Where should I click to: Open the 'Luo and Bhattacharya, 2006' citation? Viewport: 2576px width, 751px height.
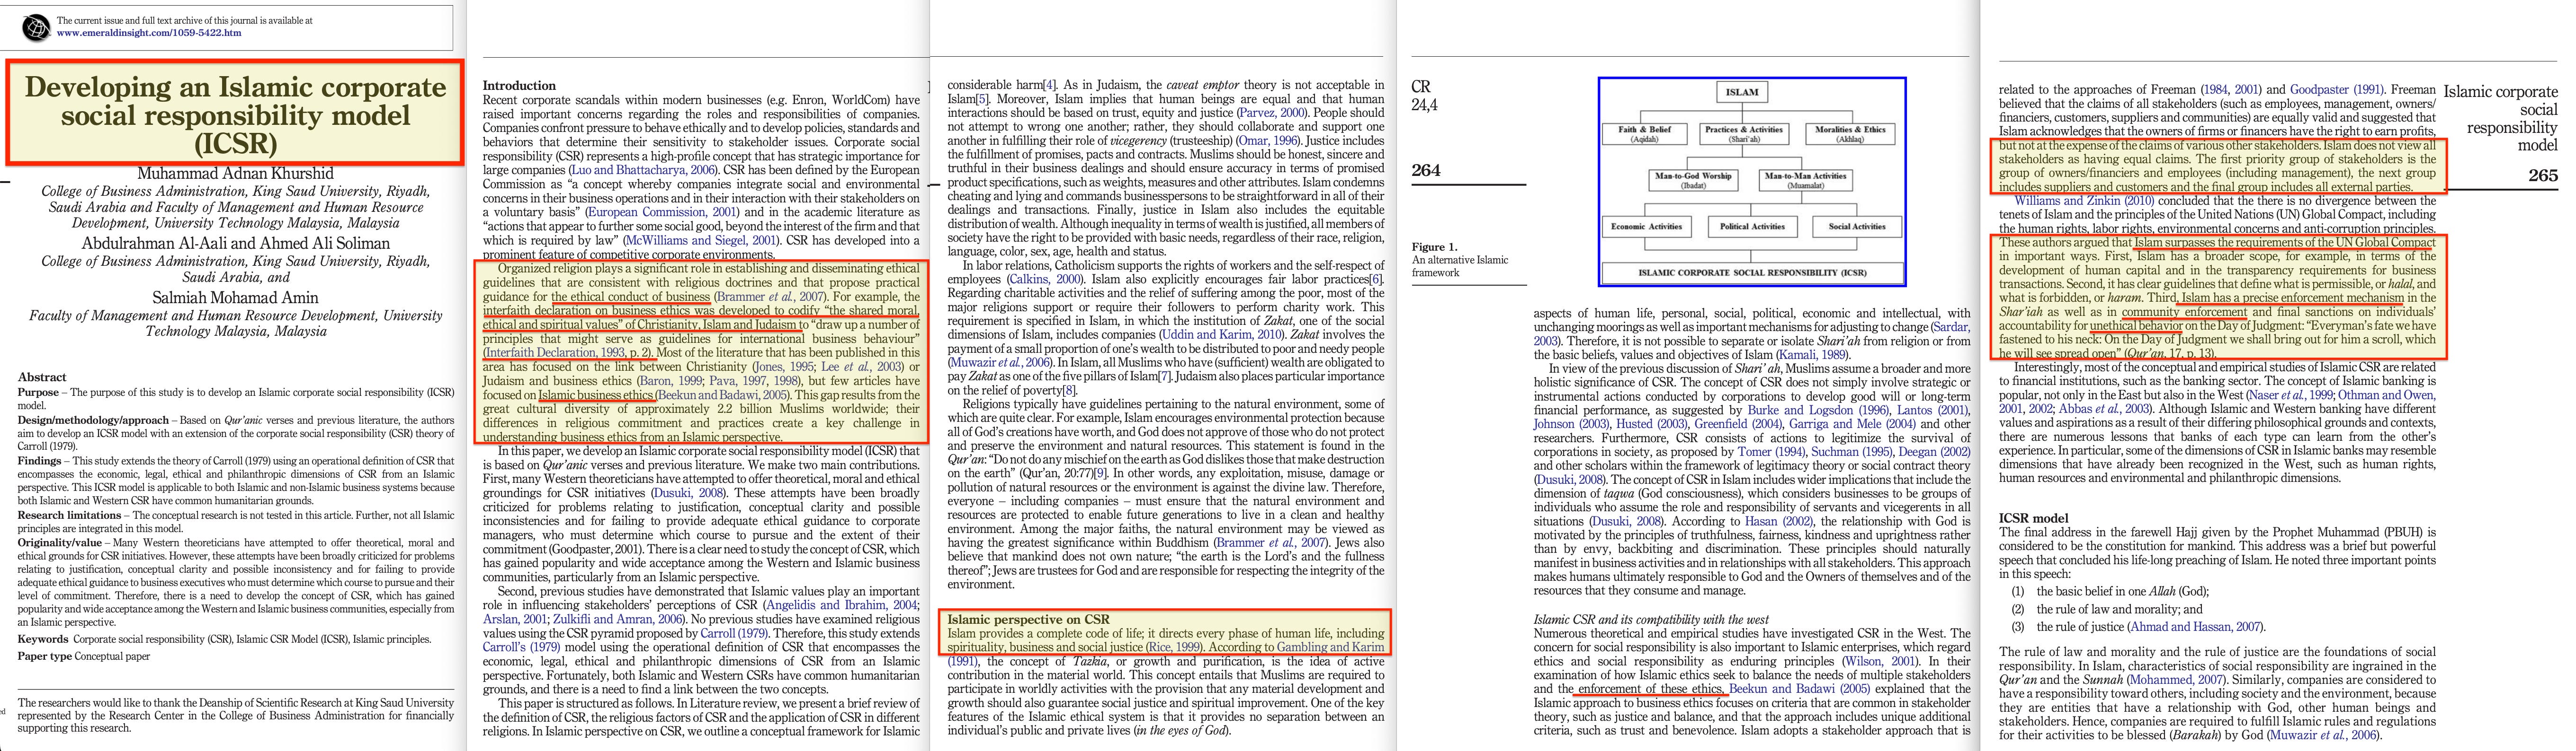(643, 170)
